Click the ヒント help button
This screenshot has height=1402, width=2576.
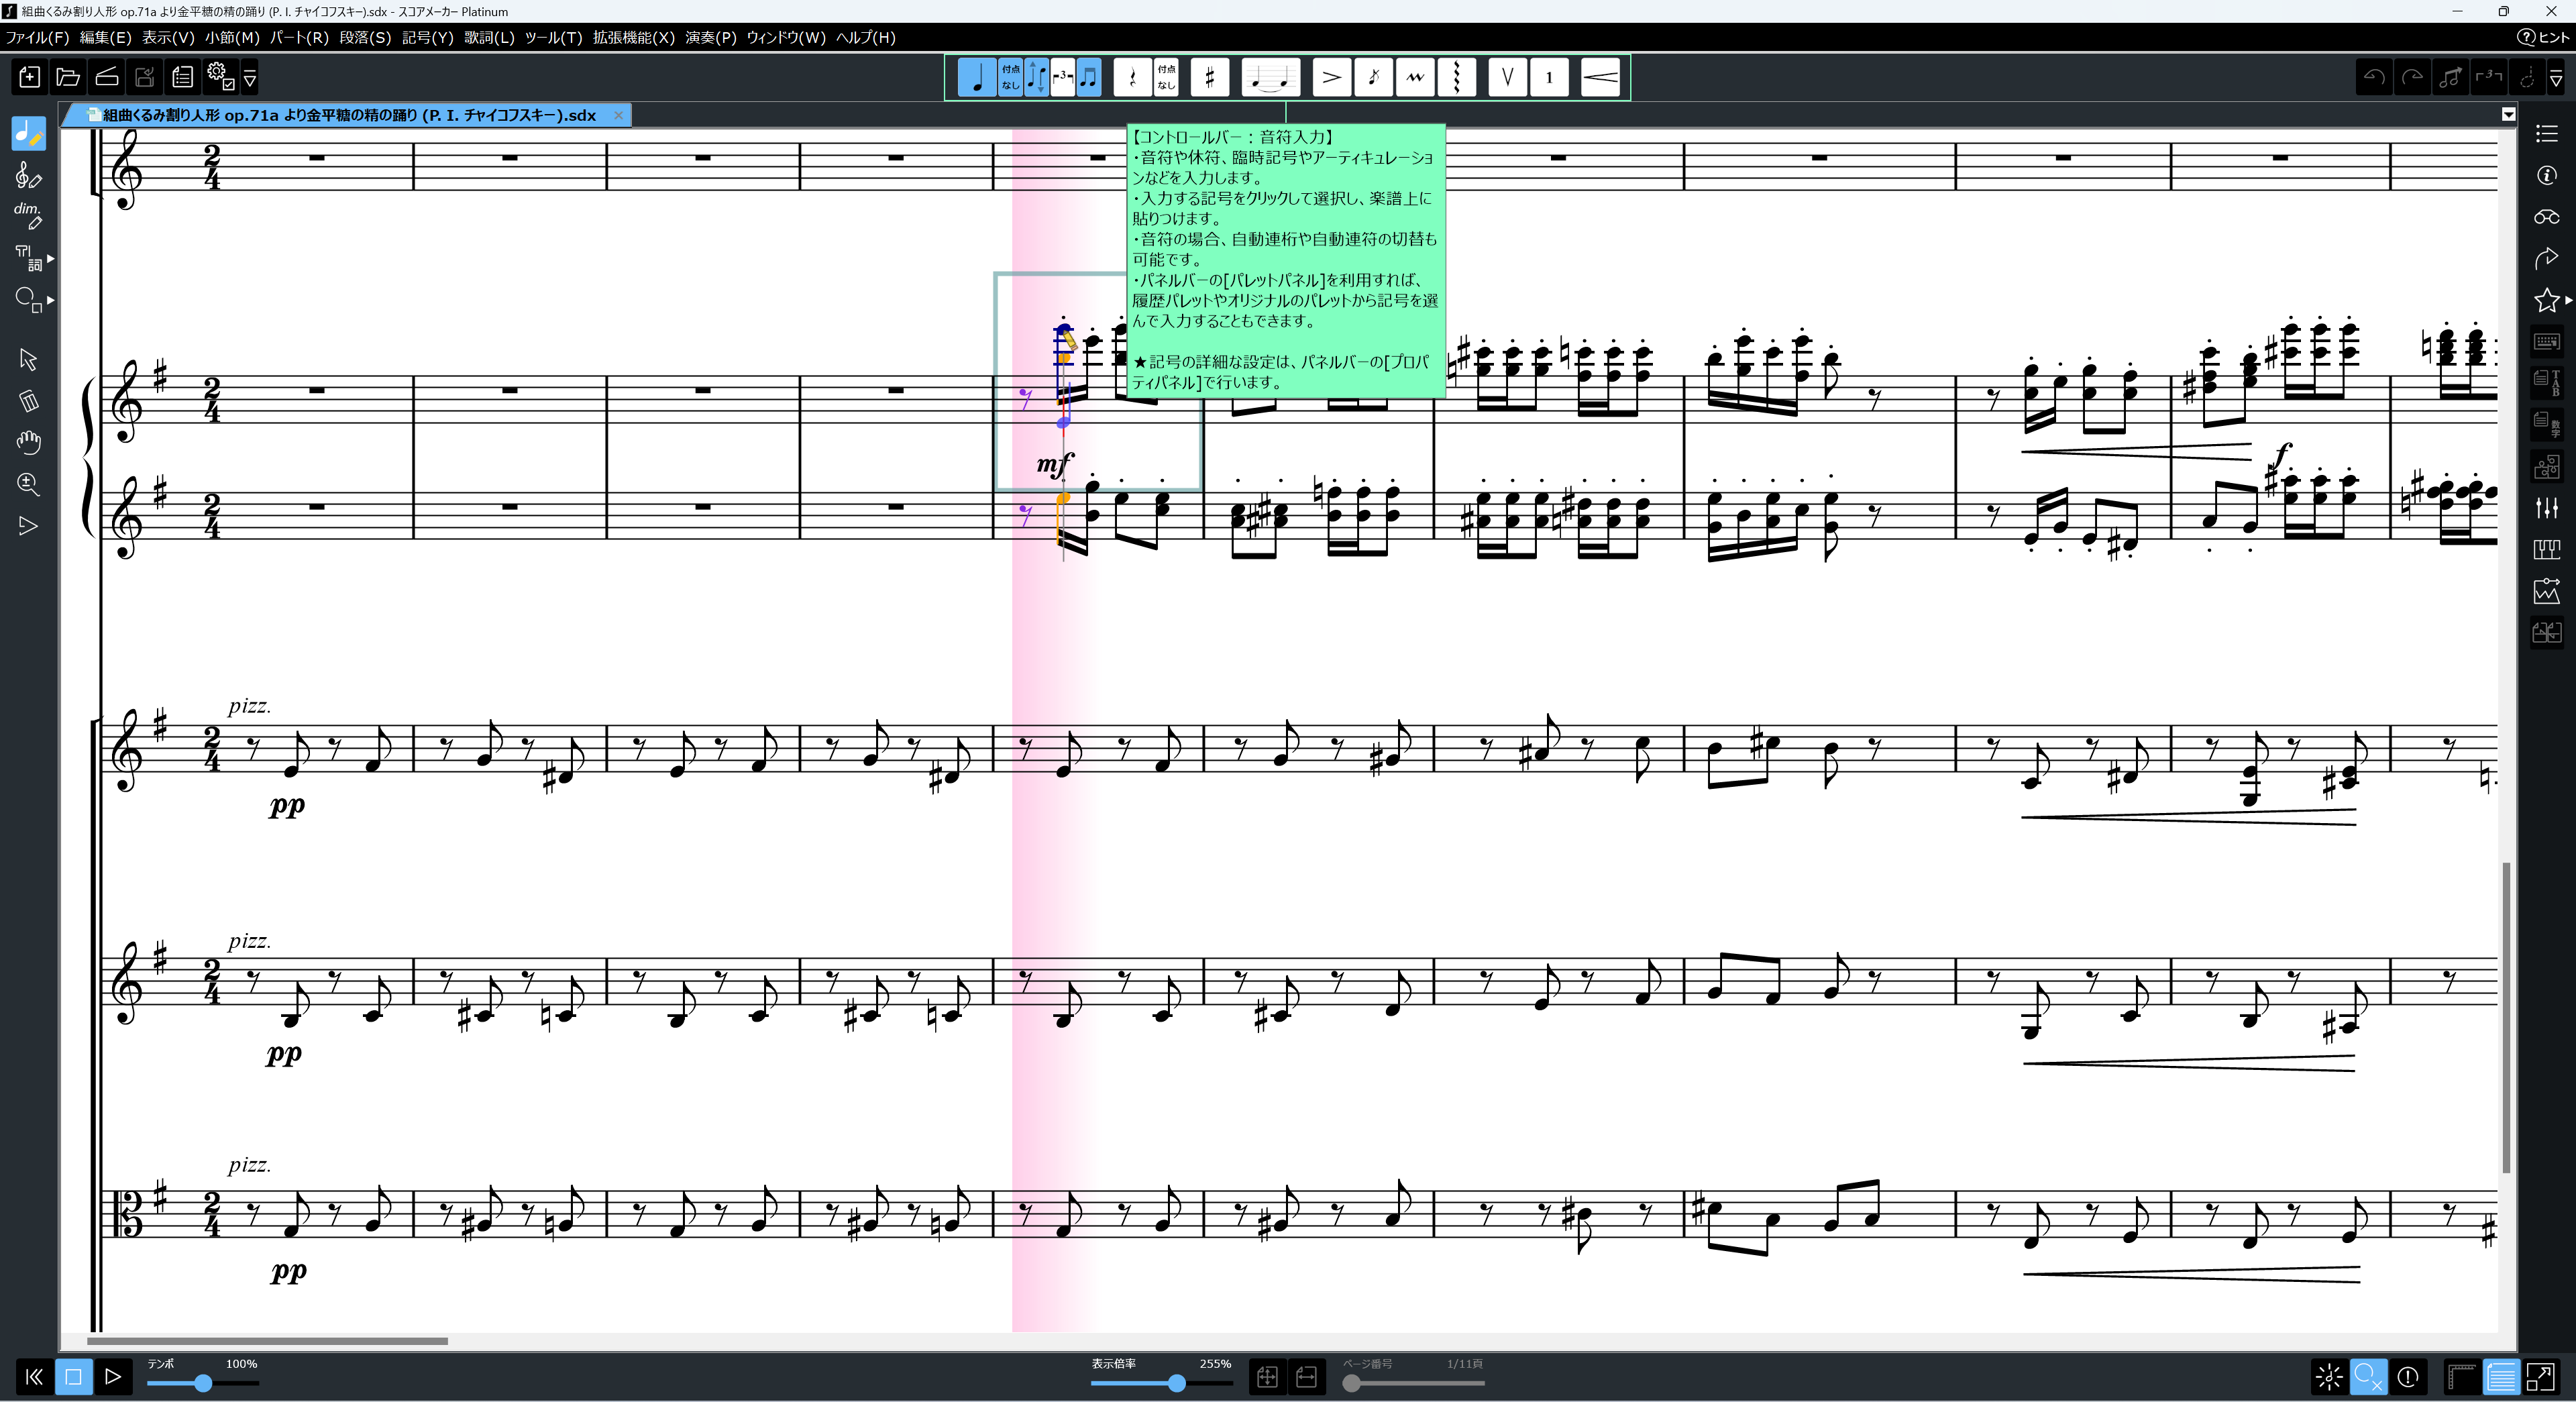2542,37
